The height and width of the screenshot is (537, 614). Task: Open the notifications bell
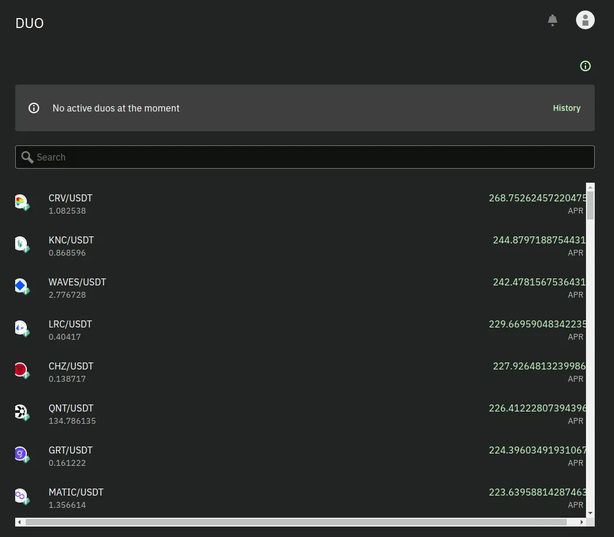[x=552, y=20]
